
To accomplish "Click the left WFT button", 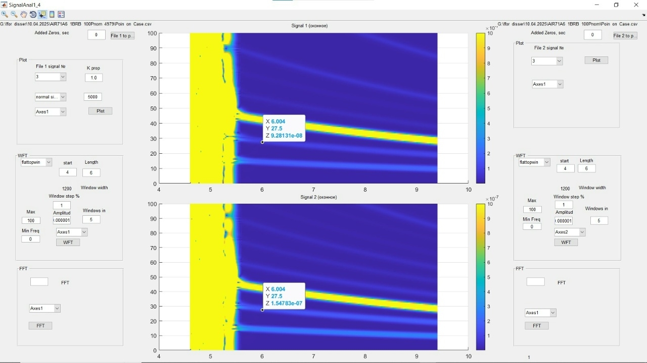I will (x=68, y=243).
